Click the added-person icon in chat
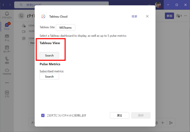The height and width of the screenshot is (132, 190). tap(24, 25)
